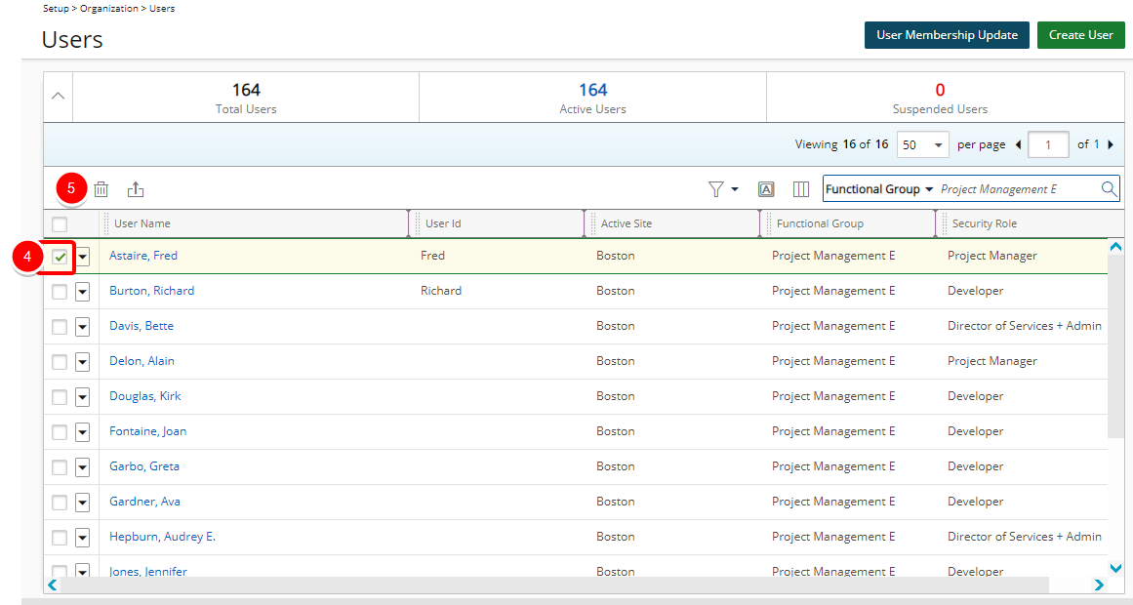Viewport: 1133px width, 605px height.
Task: Open row menu arrow for Gardner, Ava
Action: point(82,503)
